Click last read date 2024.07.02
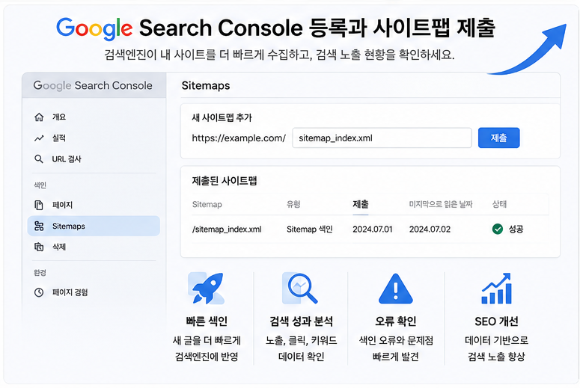The height and width of the screenshot is (388, 580). 430,229
